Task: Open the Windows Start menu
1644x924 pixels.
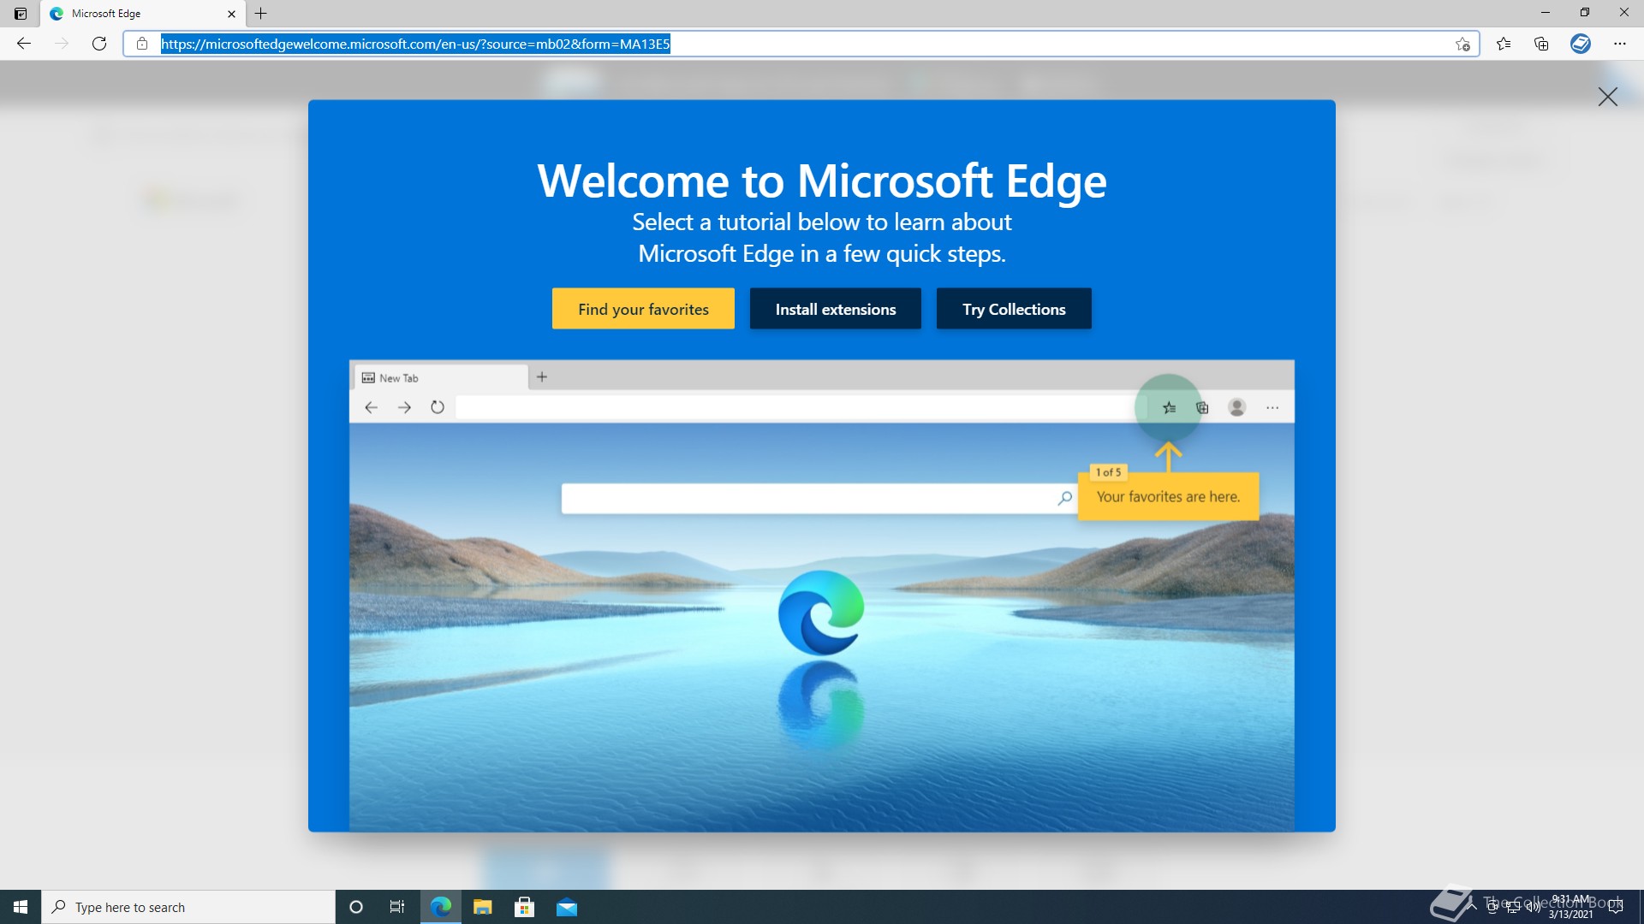Action: tap(21, 907)
